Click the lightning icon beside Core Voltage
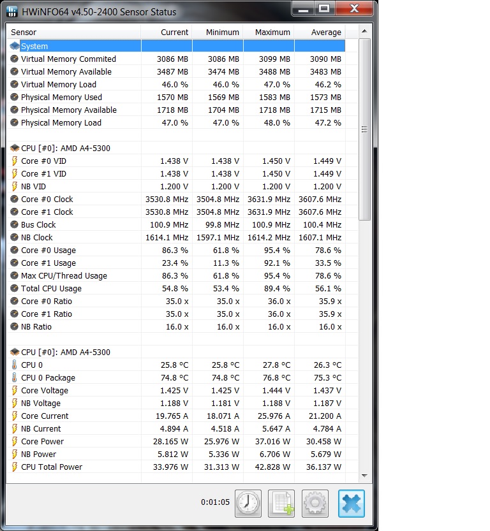Screen dimensions: 490x531 (14, 391)
